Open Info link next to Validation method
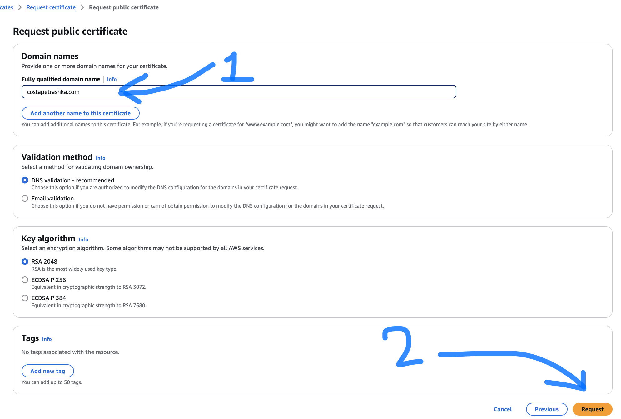621x419 pixels. (x=100, y=158)
